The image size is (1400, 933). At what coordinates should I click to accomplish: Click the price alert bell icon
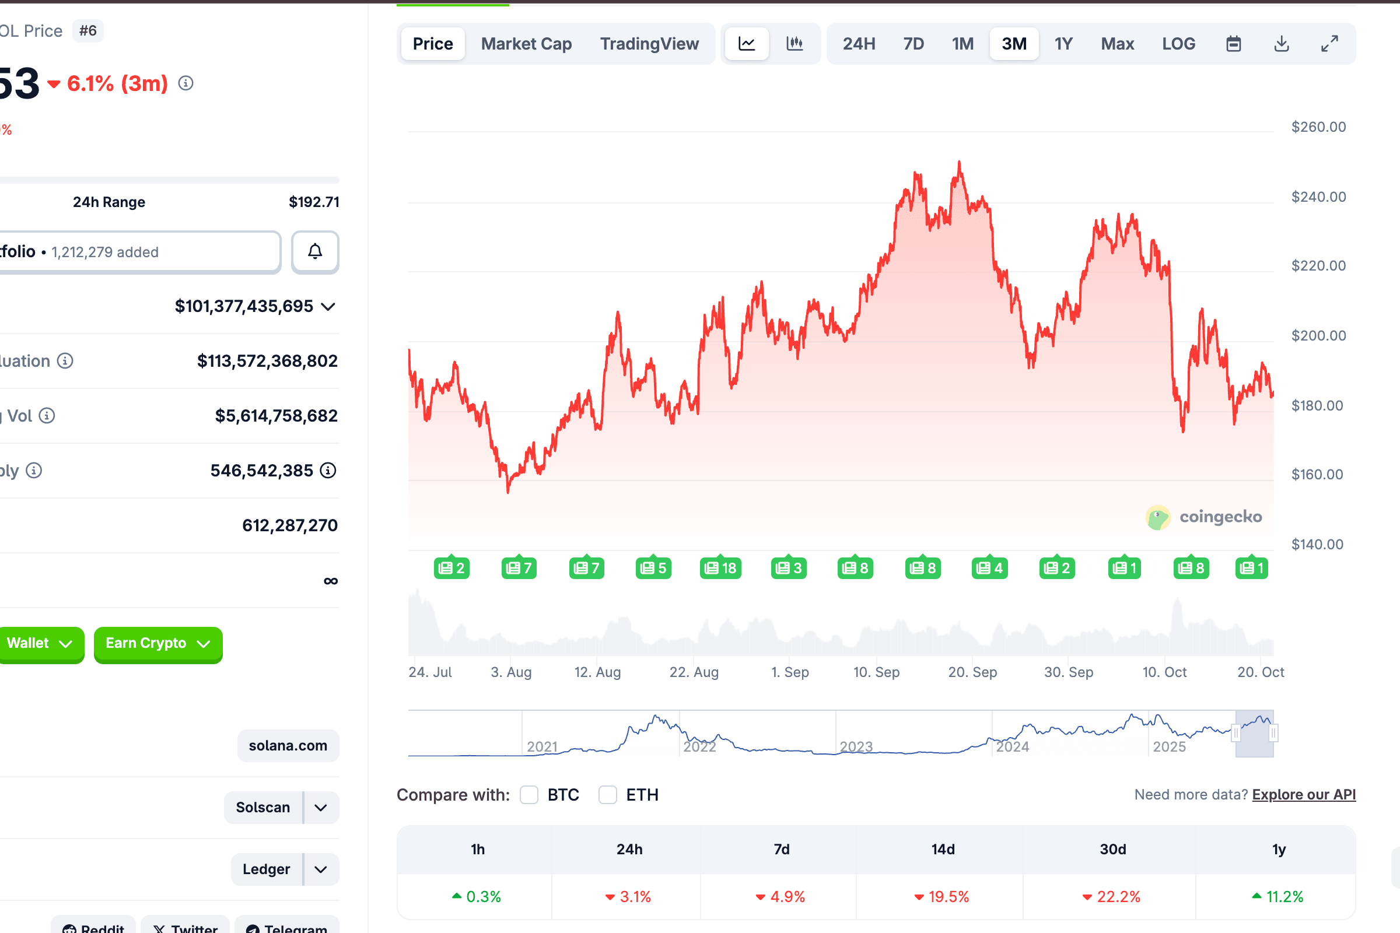(x=315, y=252)
